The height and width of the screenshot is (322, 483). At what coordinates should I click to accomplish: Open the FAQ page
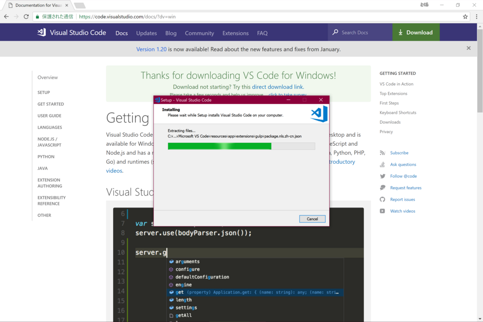[x=262, y=33]
